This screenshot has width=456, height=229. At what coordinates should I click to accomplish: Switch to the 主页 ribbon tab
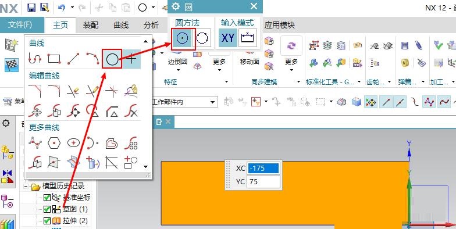point(60,26)
